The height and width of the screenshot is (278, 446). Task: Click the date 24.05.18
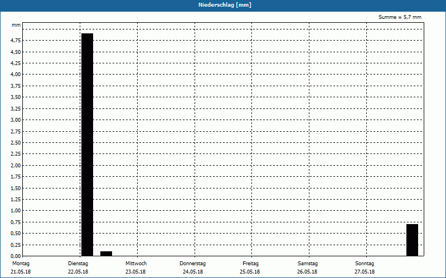193,272
